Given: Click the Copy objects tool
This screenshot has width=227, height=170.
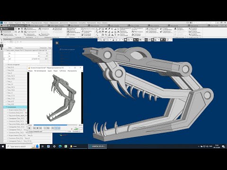Looking at the screenshot, I should coord(87,32).
